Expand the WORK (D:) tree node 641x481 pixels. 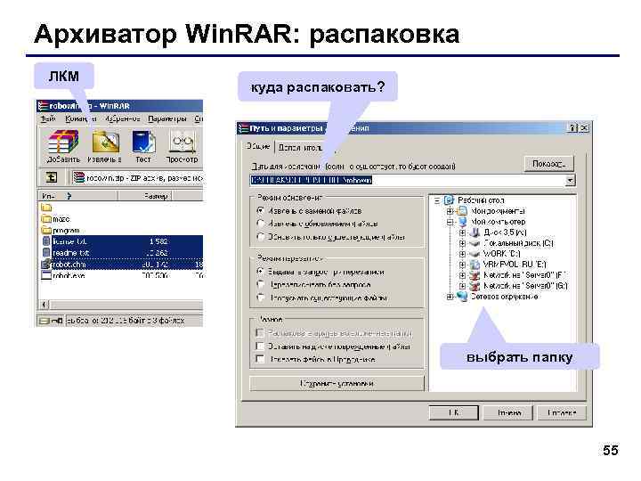[462, 254]
